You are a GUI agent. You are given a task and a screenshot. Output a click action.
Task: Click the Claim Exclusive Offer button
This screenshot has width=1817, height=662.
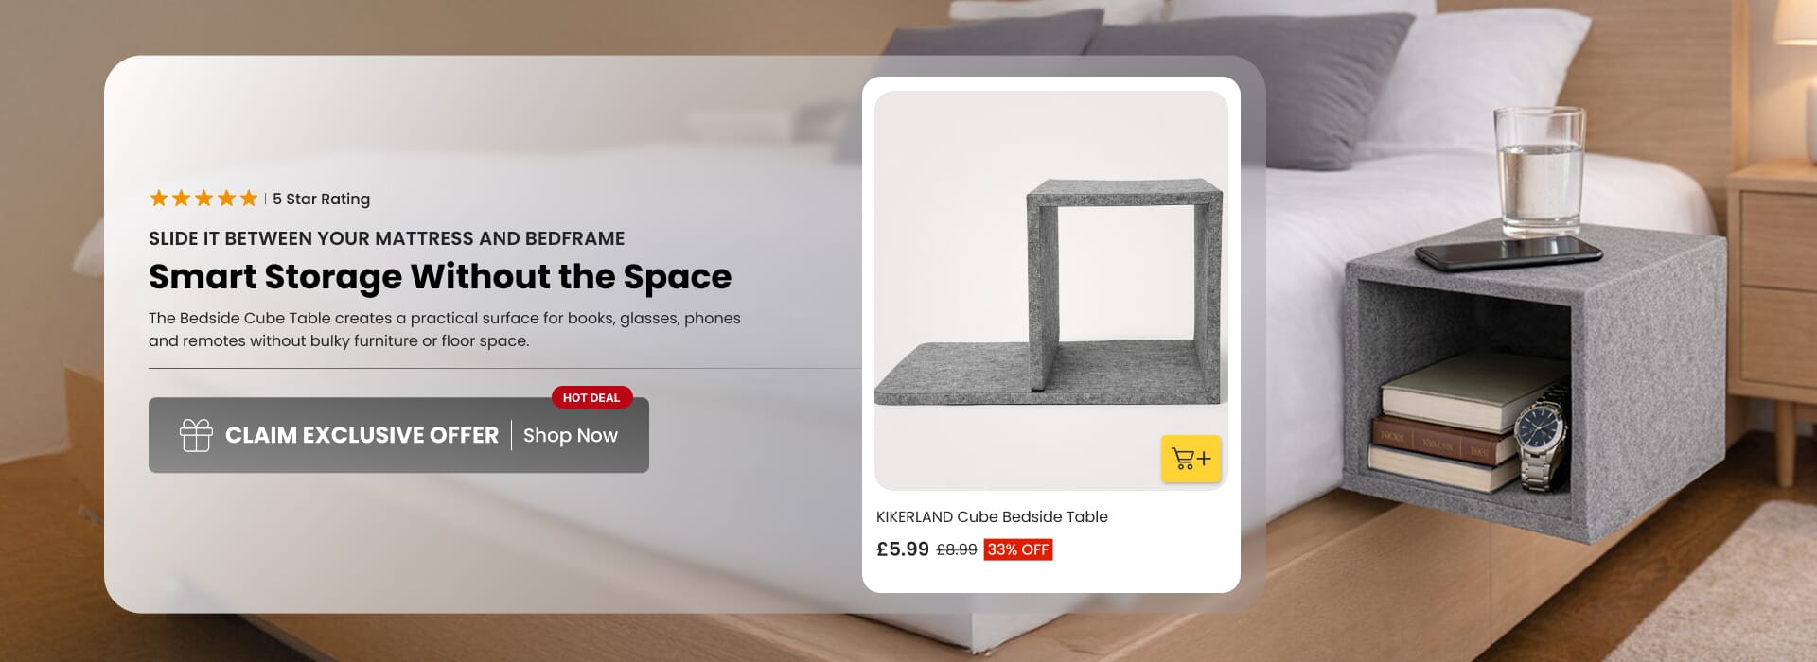[x=398, y=435]
